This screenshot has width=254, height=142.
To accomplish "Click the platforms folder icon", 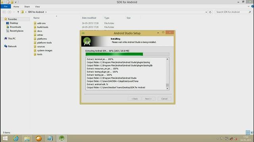I will click(x=35, y=39).
